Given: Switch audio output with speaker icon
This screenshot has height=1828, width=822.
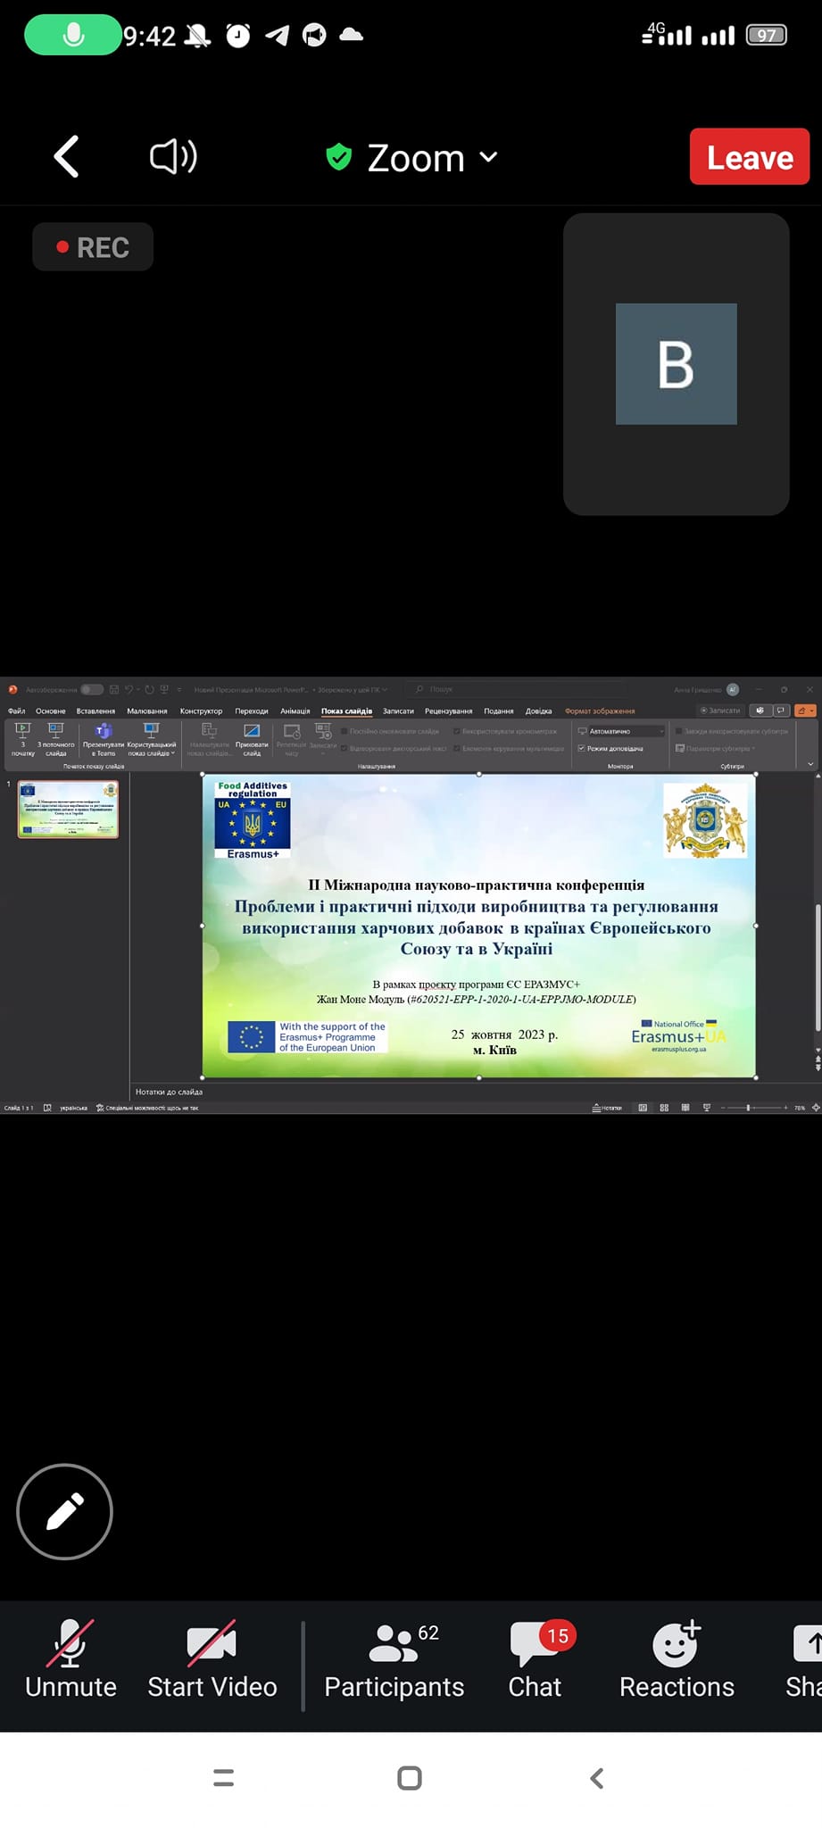Looking at the screenshot, I should tap(173, 157).
